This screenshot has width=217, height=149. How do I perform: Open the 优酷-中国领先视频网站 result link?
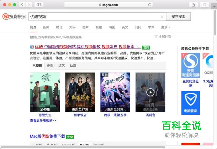tap(88, 47)
